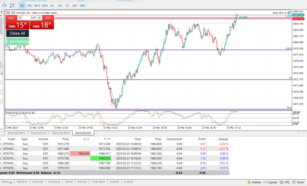The image size is (307, 186).
Task: Open the XAUUSD,H1 chart tab
Action: [x=38, y=133]
